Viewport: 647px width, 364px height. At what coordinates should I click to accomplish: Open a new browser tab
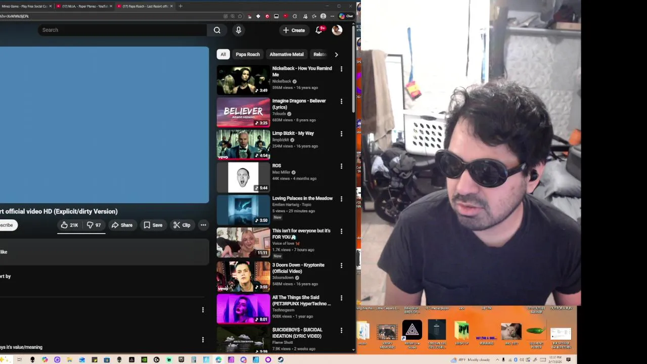coord(180,6)
